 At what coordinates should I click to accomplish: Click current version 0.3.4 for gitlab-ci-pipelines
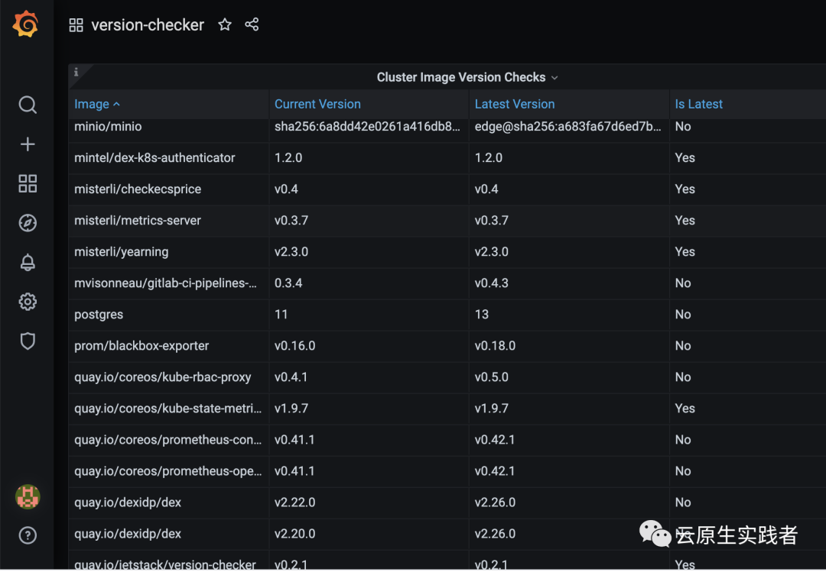coord(288,283)
